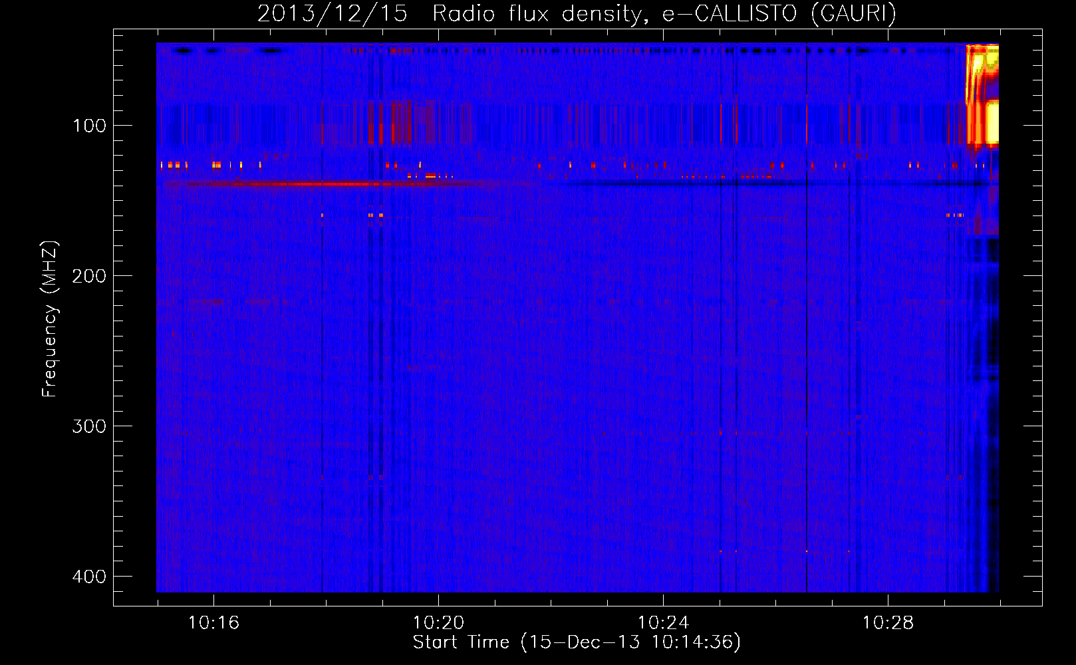Click the 300 MHz frequency tick label
This screenshot has height=665, width=1076.
(x=89, y=426)
